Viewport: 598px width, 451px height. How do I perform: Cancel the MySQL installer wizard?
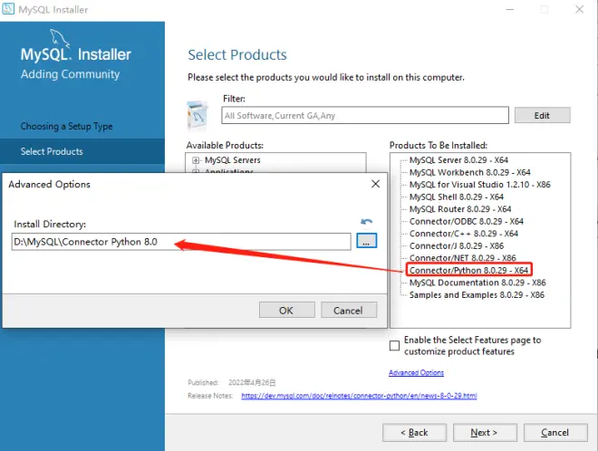[555, 432]
